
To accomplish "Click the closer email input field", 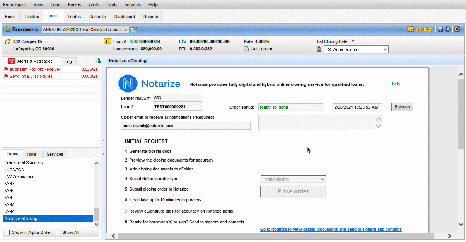I will coord(186,126).
